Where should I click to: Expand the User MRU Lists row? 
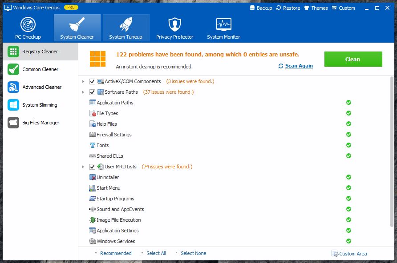tap(83, 167)
